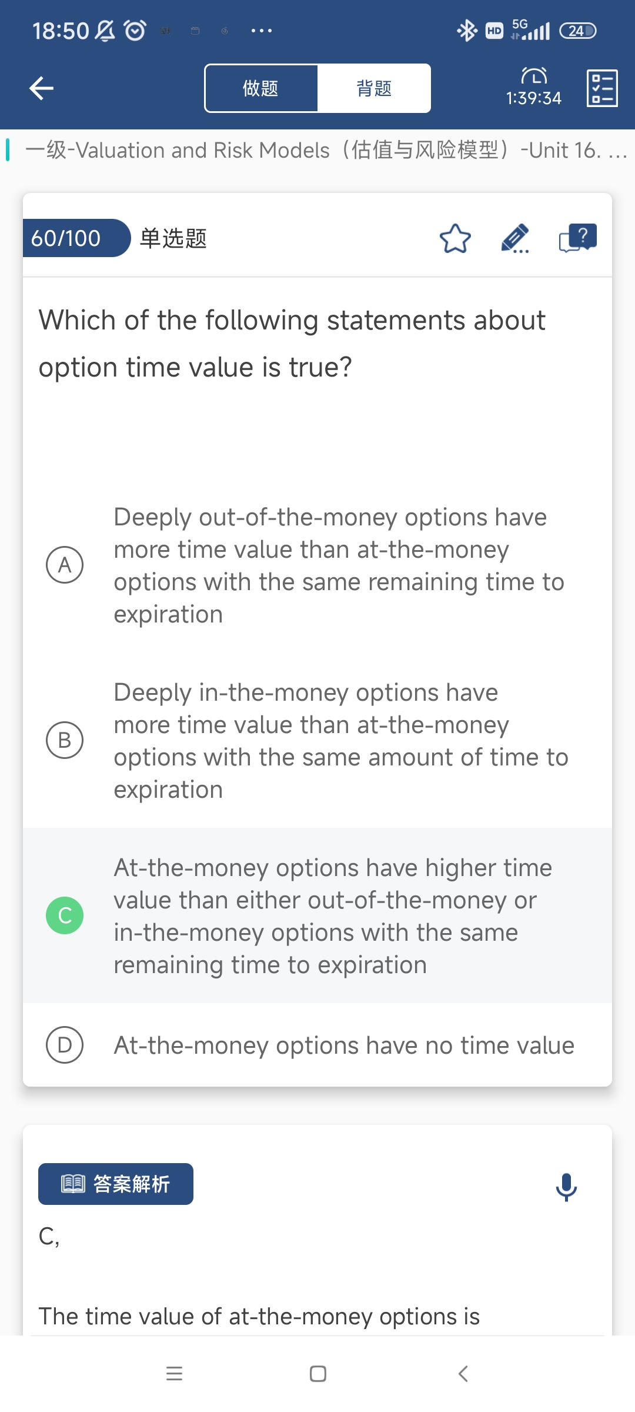Tap the Valuation and Risk Models title
635x1412 pixels.
point(317,150)
